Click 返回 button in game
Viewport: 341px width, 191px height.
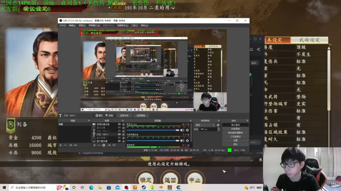pyautogui.click(x=170, y=180)
